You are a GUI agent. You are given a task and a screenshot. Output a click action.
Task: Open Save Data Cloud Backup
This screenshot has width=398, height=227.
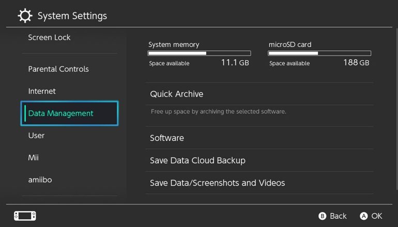pyautogui.click(x=197, y=160)
